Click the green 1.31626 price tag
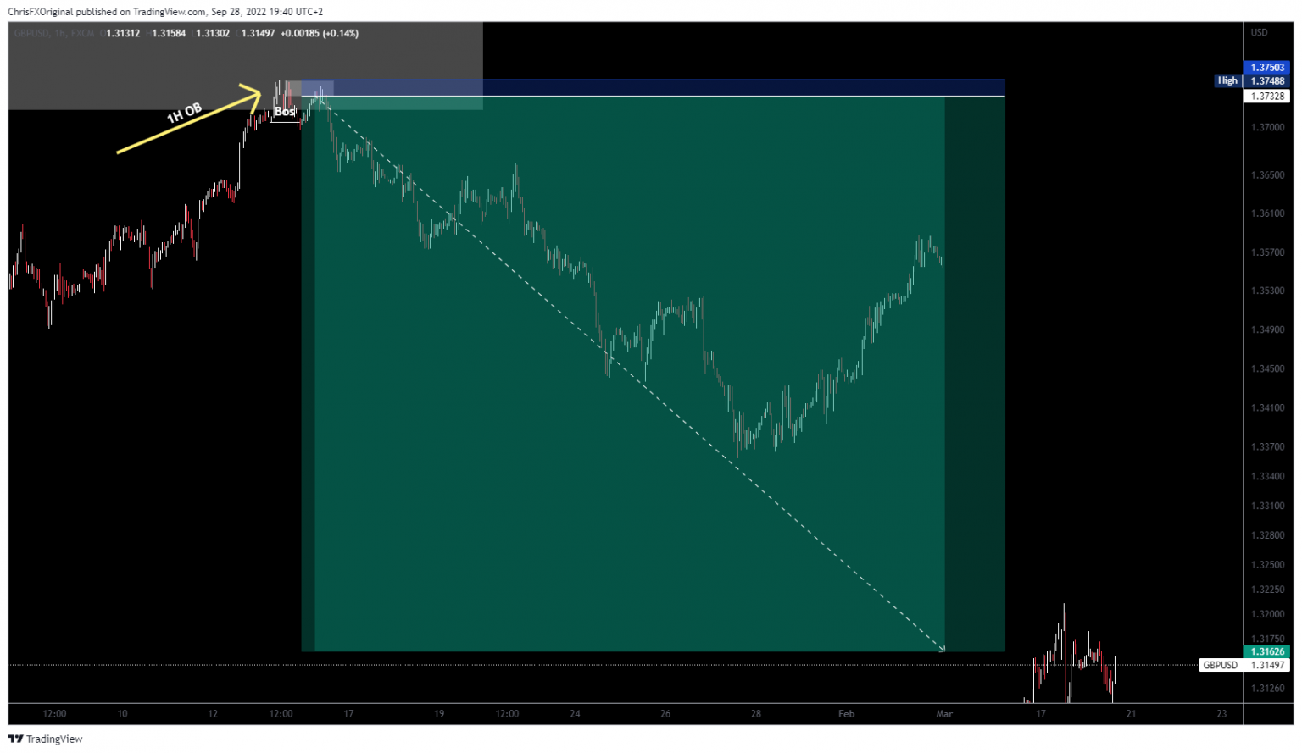The height and width of the screenshot is (753, 1302). [1267, 651]
